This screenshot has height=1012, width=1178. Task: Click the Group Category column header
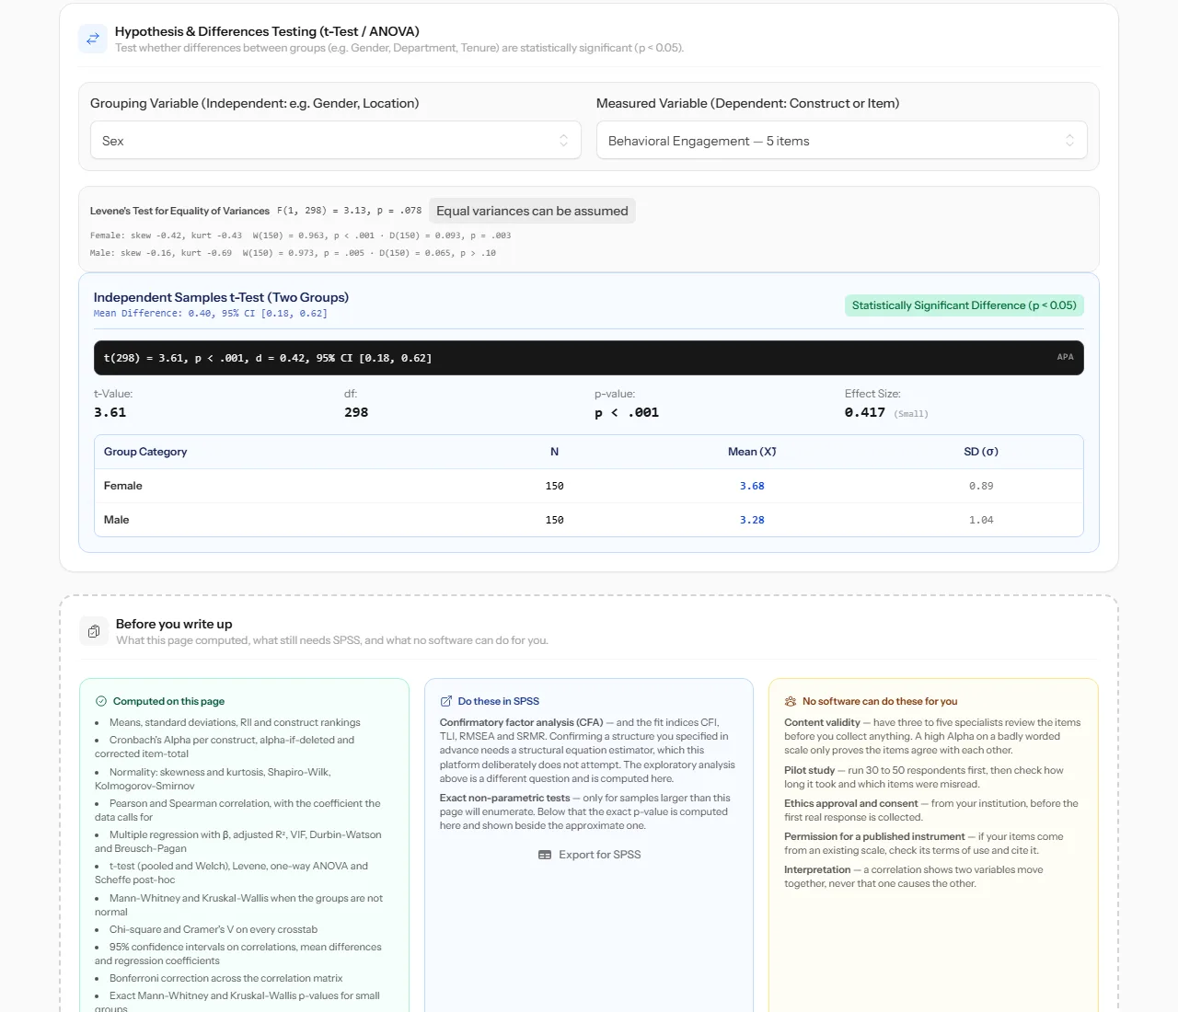[145, 452]
